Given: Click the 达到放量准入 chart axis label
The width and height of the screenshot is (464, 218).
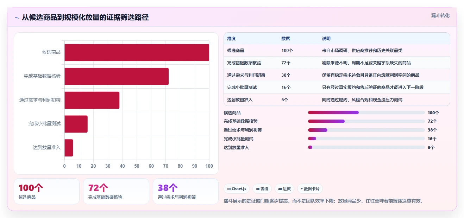Looking at the screenshot, I should [x=47, y=148].
